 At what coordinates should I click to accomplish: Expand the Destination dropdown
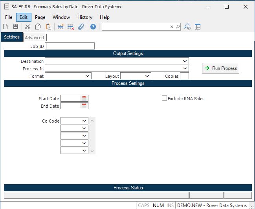[185, 61]
